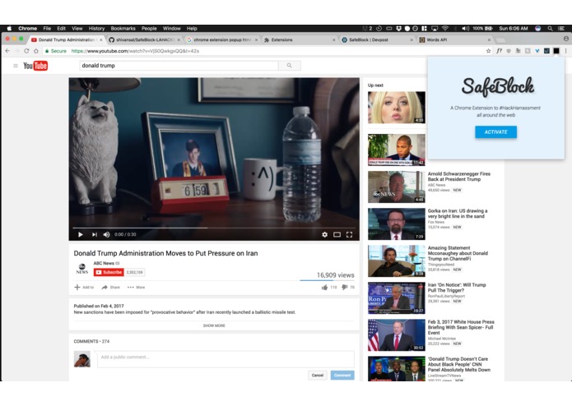Click the ACTIVATE button in SafeBlock popup

tap(495, 132)
